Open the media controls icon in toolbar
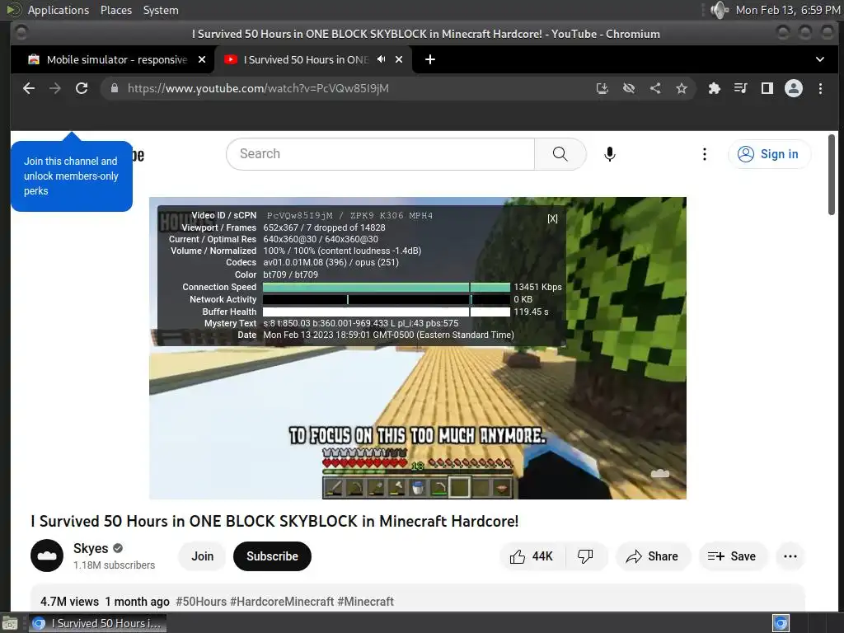844x633 pixels. pos(741,88)
